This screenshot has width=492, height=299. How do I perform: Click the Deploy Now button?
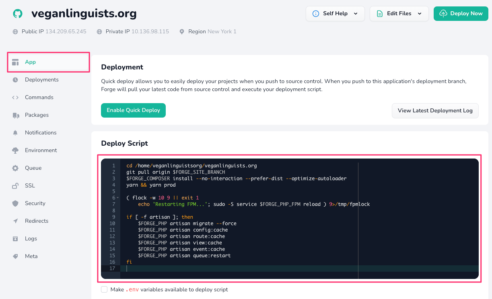(x=461, y=13)
